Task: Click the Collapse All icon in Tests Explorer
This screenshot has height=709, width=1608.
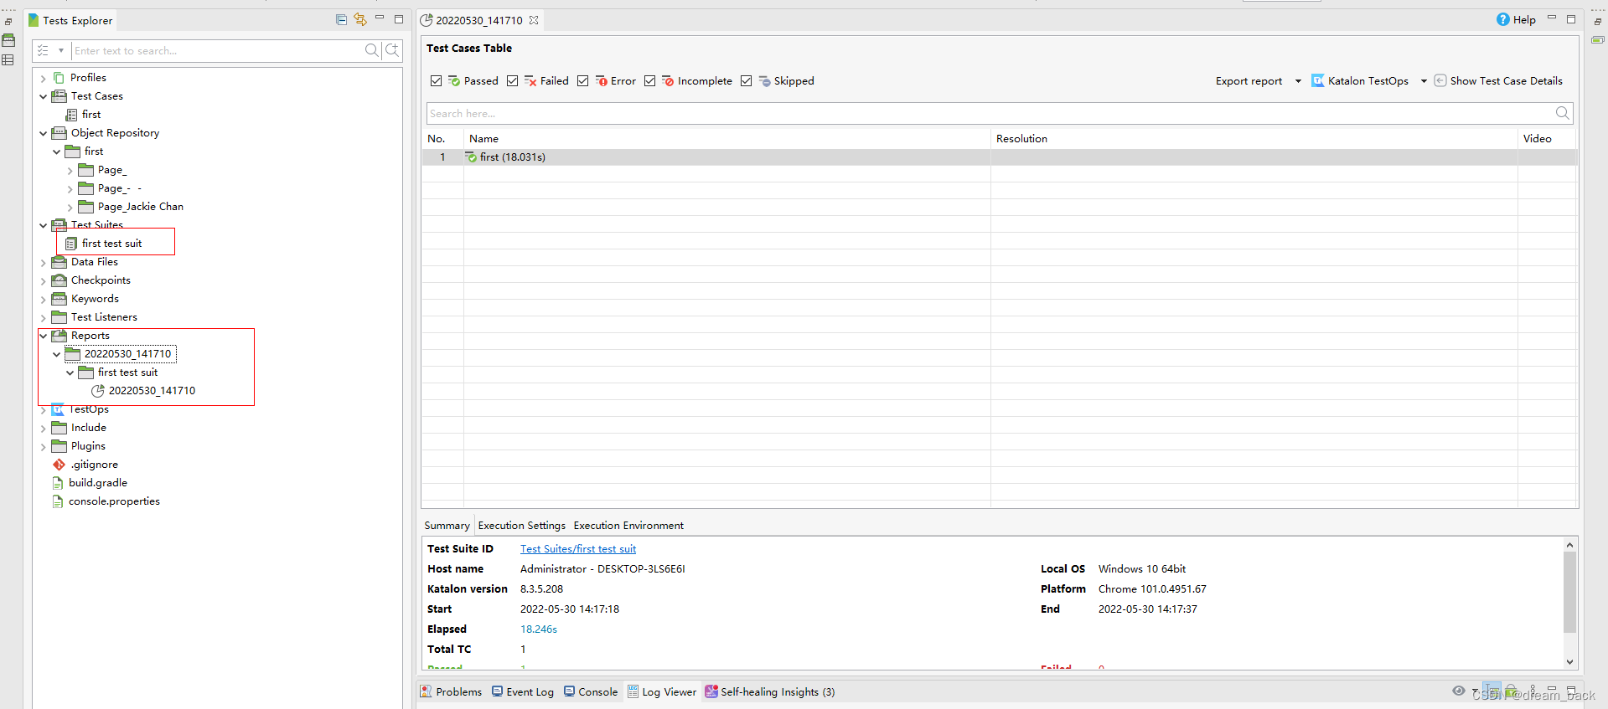Action: tap(341, 19)
